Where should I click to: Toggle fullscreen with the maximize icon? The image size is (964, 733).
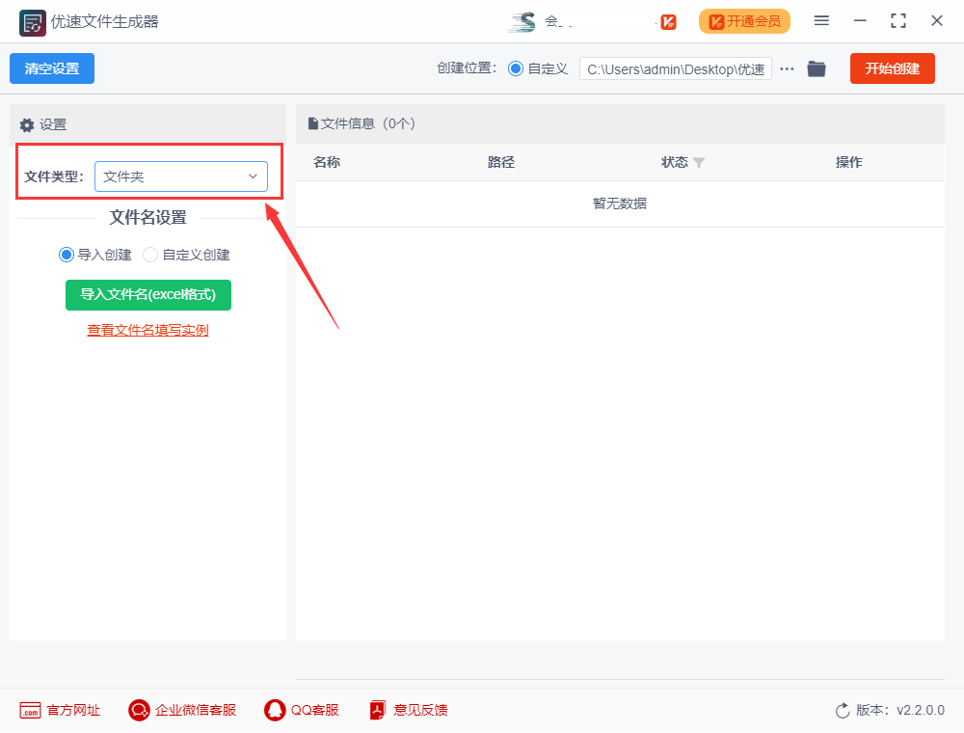(898, 21)
